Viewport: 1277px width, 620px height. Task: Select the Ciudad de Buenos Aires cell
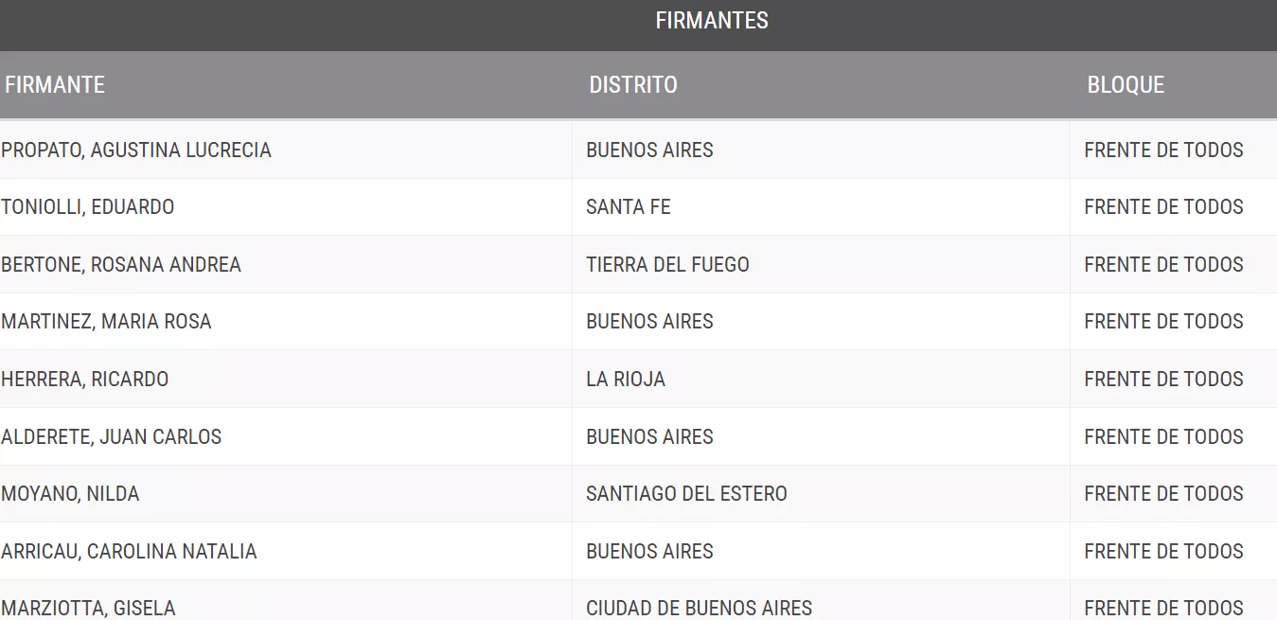click(699, 608)
